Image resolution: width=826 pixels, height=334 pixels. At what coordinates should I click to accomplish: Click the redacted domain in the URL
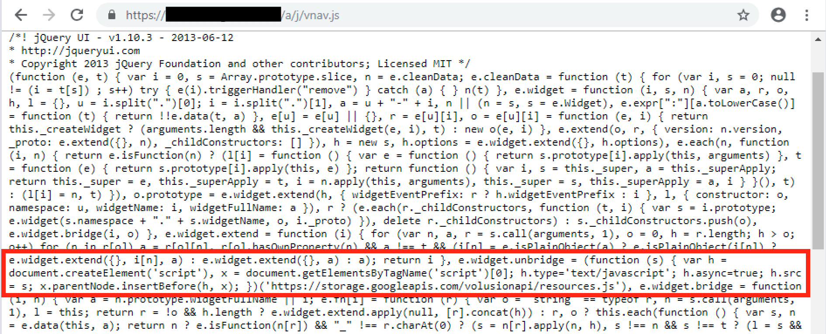(223, 14)
